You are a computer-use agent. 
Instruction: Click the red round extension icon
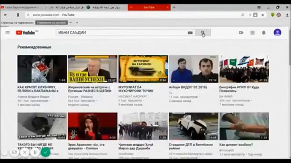279,15
